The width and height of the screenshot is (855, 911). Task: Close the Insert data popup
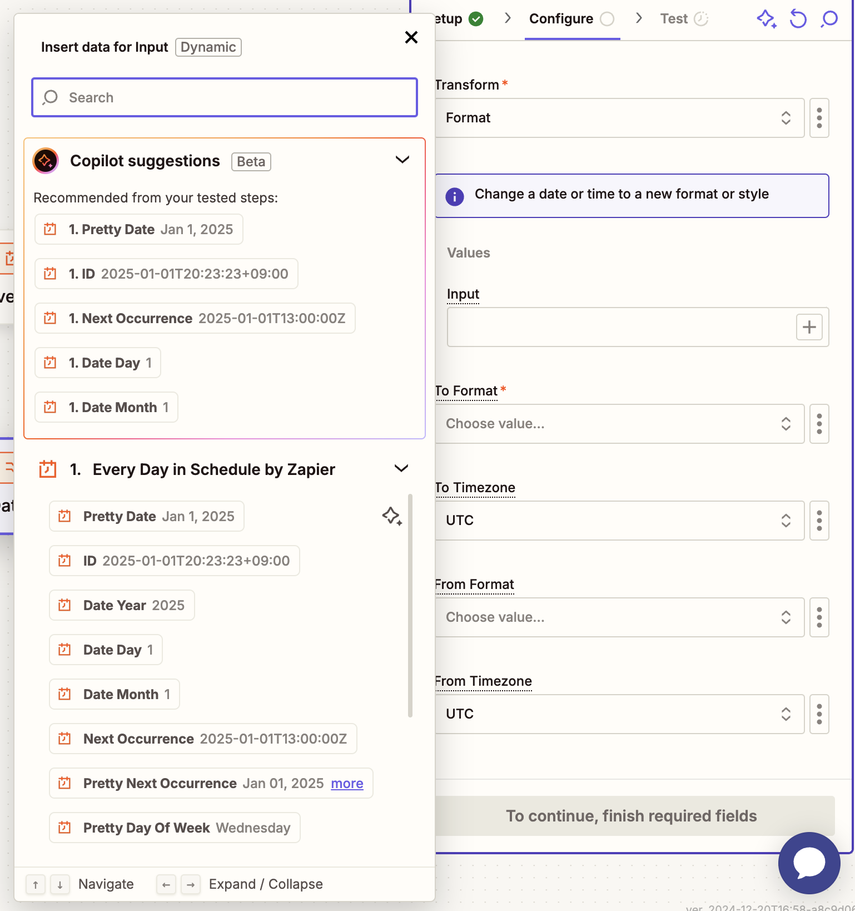click(x=411, y=37)
